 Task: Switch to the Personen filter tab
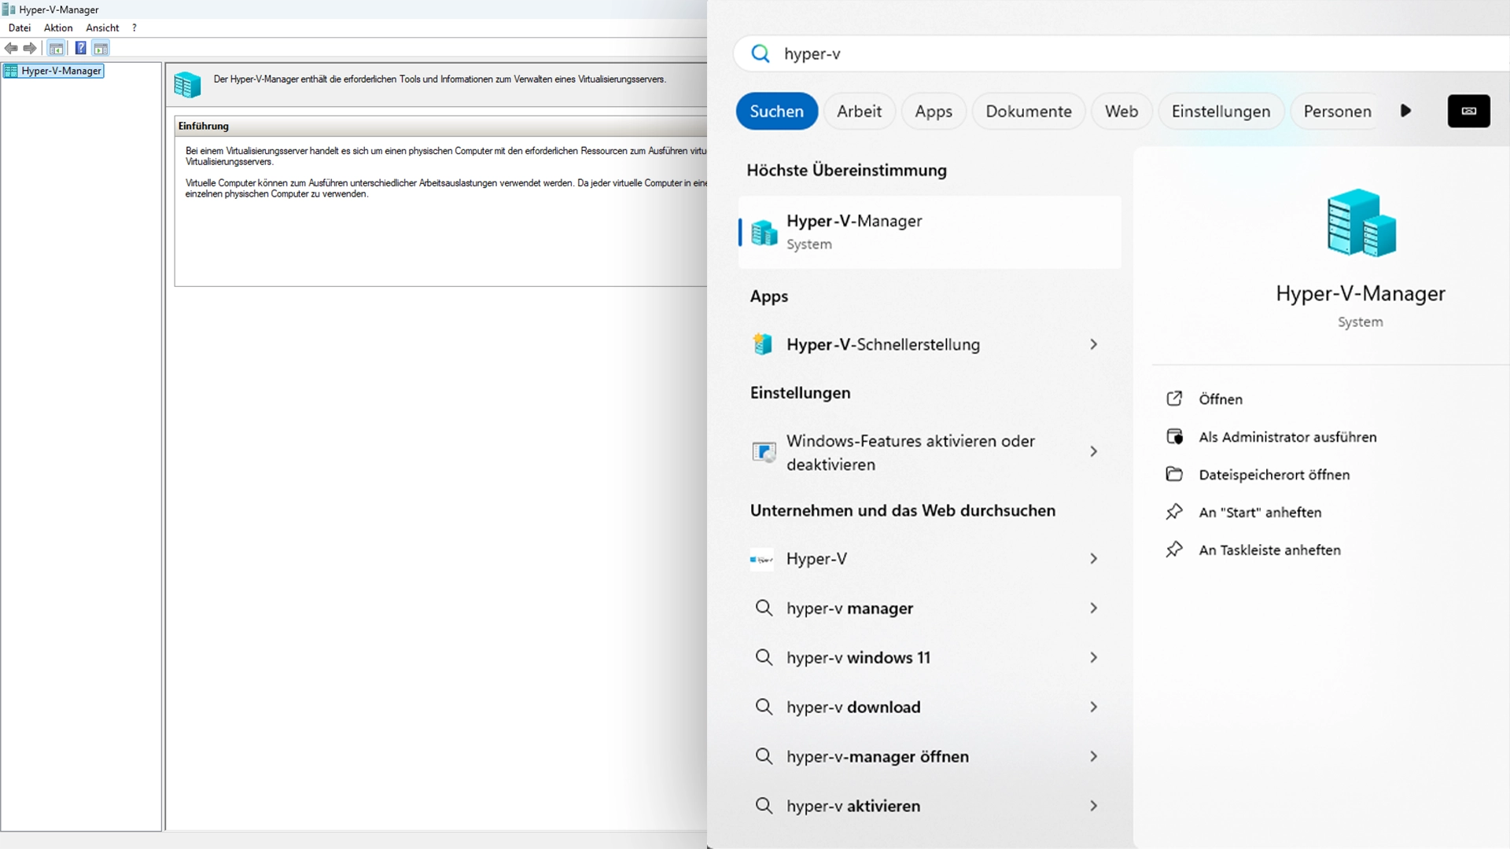point(1337,111)
